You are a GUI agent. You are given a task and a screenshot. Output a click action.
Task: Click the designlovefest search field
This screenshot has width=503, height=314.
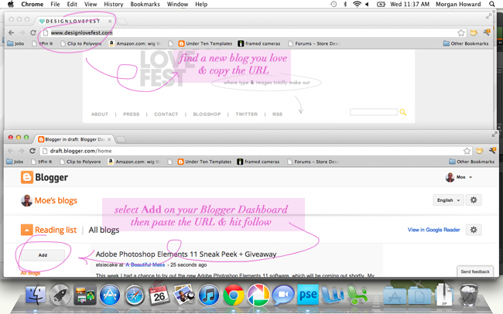[374, 112]
